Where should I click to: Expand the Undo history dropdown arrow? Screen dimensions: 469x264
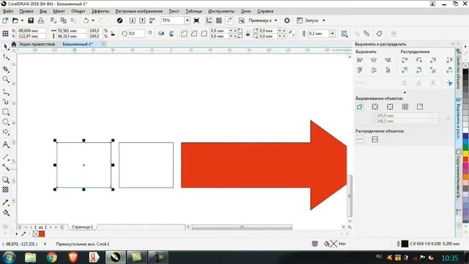(93, 21)
